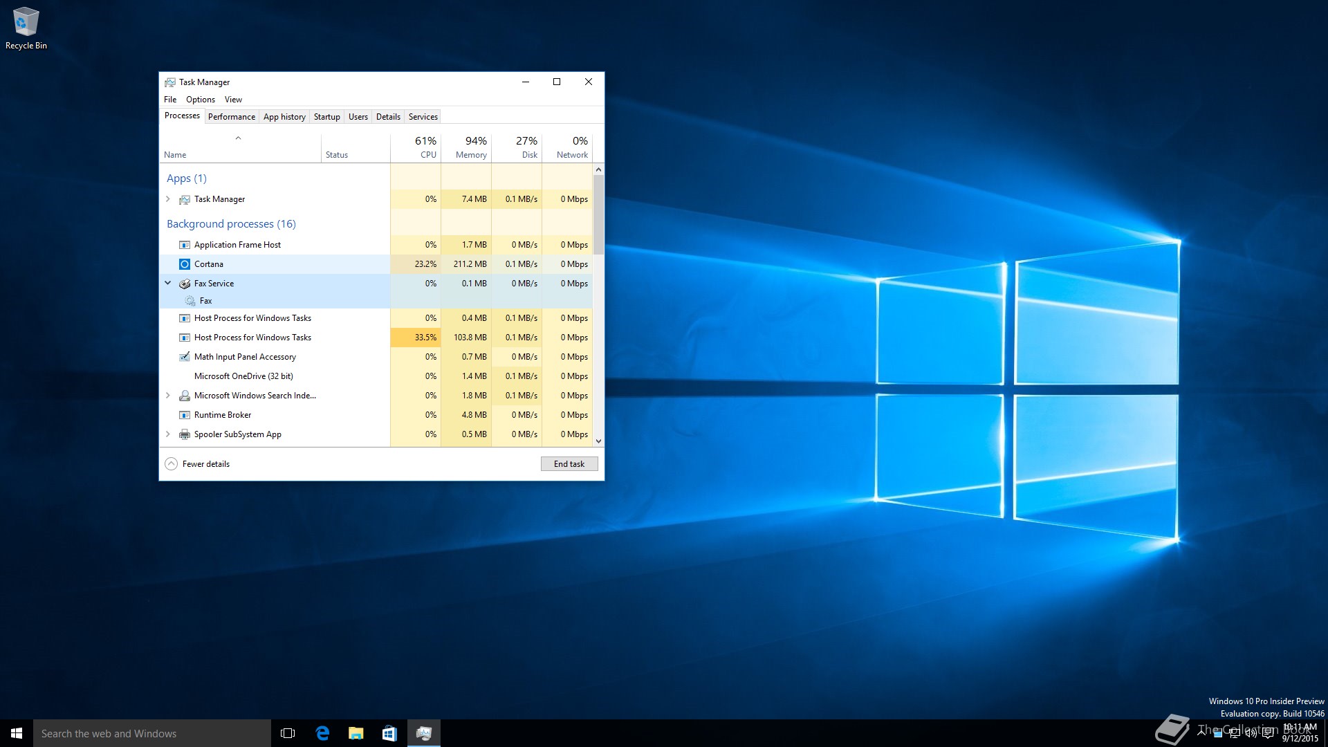This screenshot has width=1328, height=747.
Task: Sort processes by Network column
Action: (x=567, y=147)
